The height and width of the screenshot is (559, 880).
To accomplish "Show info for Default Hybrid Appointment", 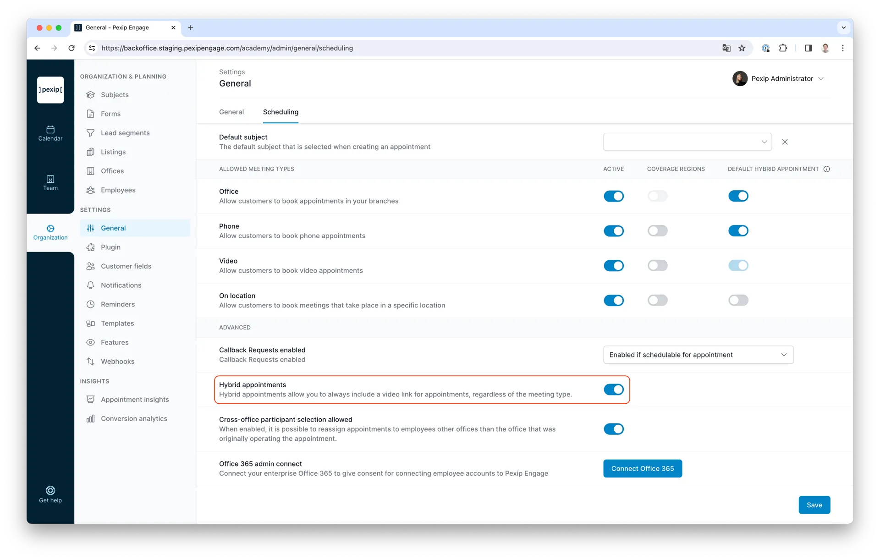I will [x=826, y=169].
